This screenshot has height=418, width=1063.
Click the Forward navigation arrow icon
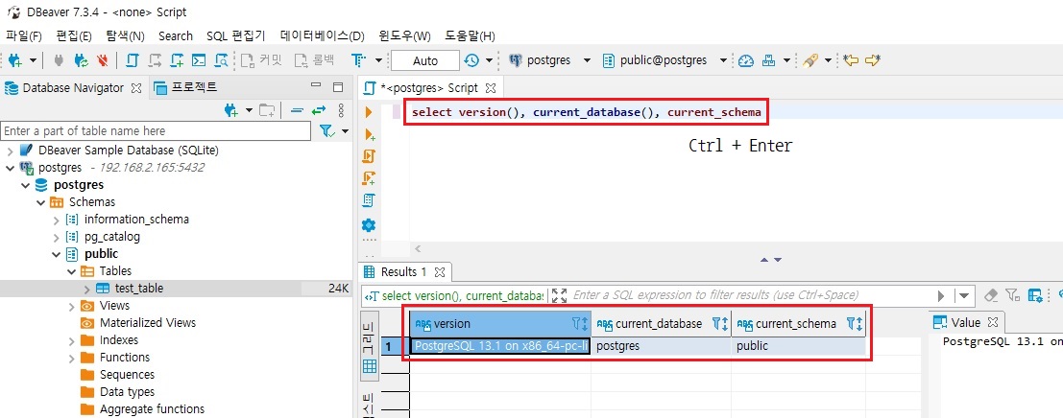tap(873, 60)
